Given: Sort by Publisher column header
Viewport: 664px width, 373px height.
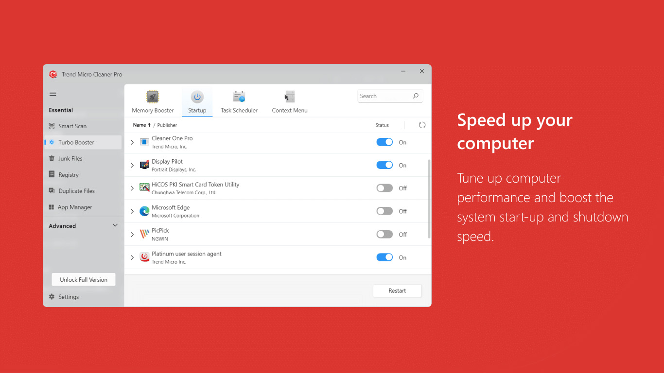Looking at the screenshot, I should tap(167, 125).
